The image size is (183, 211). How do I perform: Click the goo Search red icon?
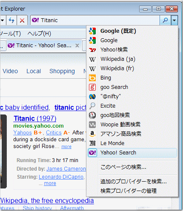tap(92, 87)
